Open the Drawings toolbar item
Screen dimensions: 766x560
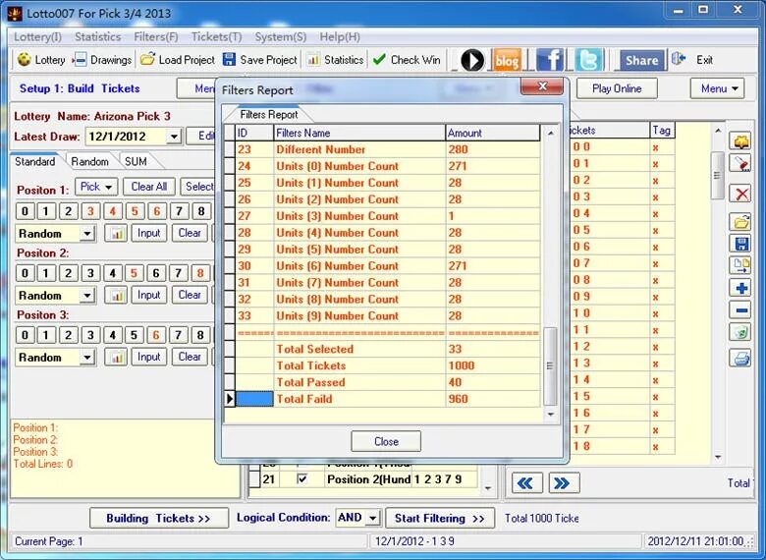coord(102,60)
